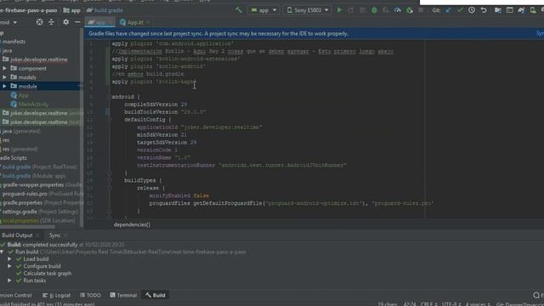Click the locate opened file target icon
Viewport: 544px width, 306px height.
[40, 22]
